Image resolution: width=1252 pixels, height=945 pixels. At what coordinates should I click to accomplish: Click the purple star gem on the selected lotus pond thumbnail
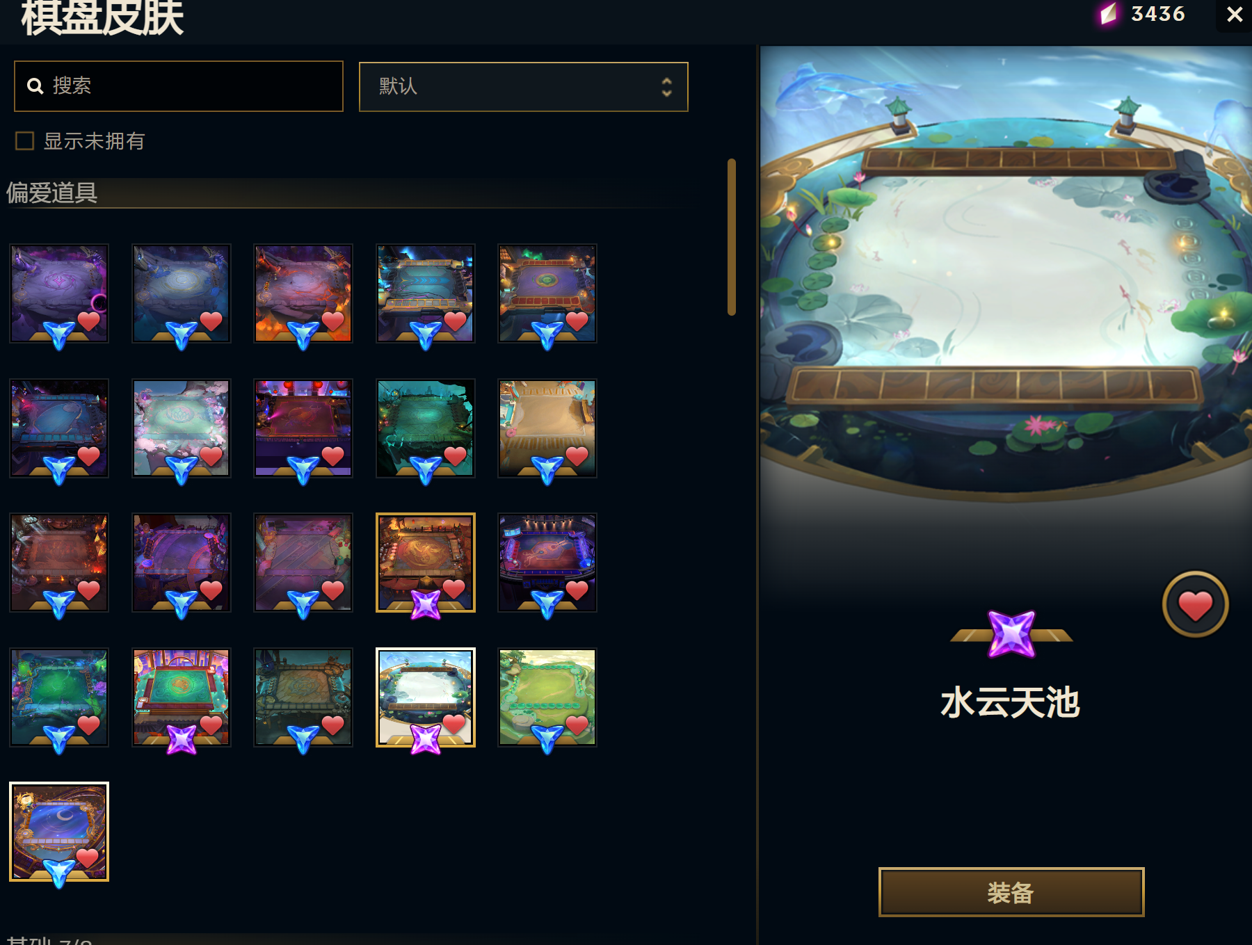pyautogui.click(x=426, y=738)
